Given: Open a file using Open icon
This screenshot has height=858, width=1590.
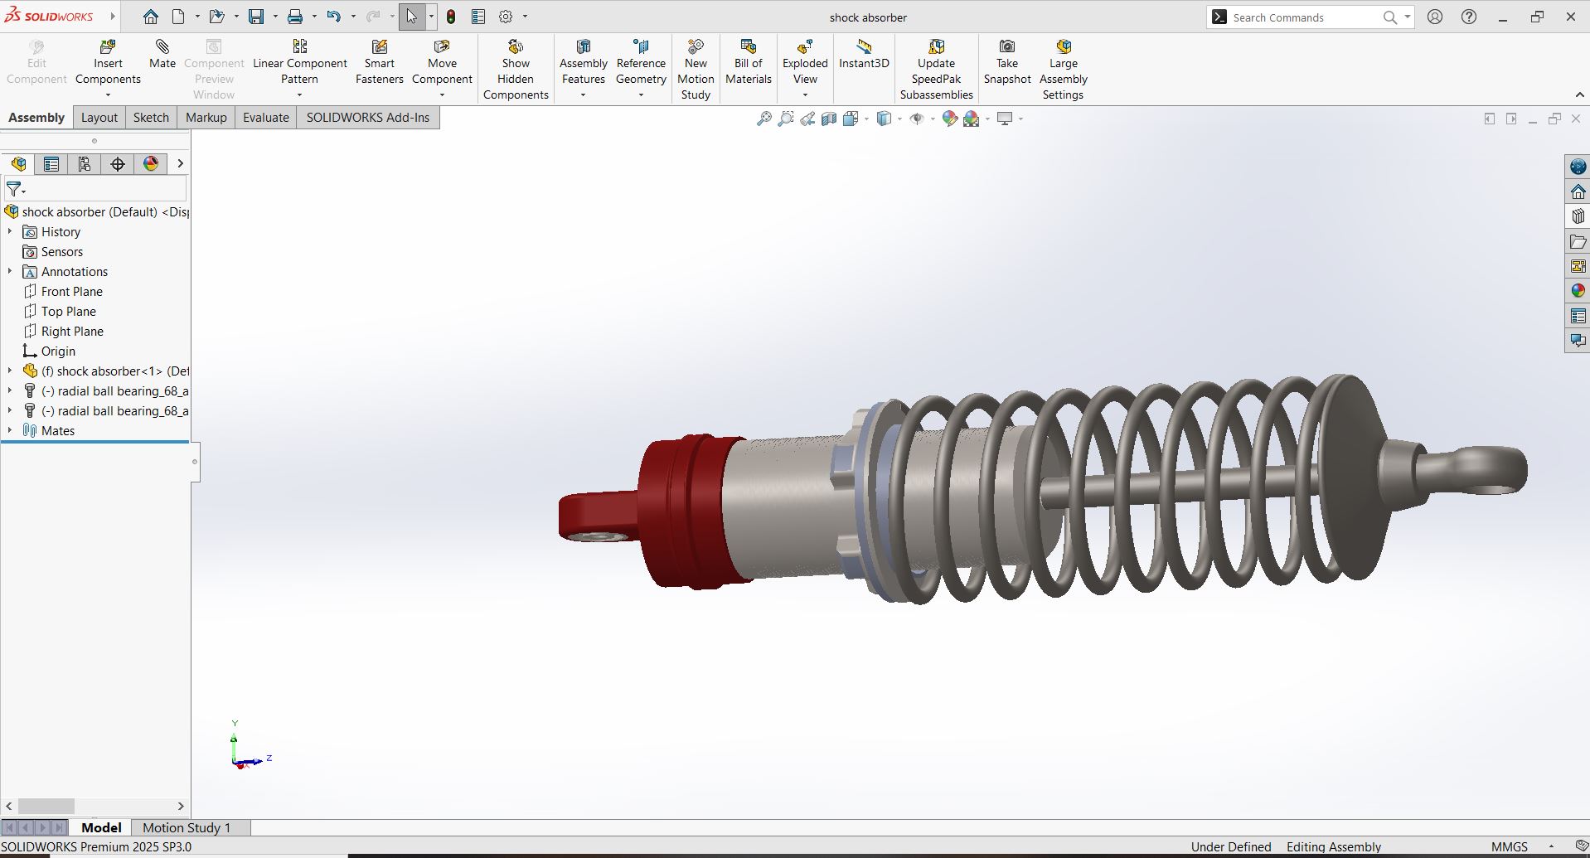Looking at the screenshot, I should pyautogui.click(x=216, y=17).
